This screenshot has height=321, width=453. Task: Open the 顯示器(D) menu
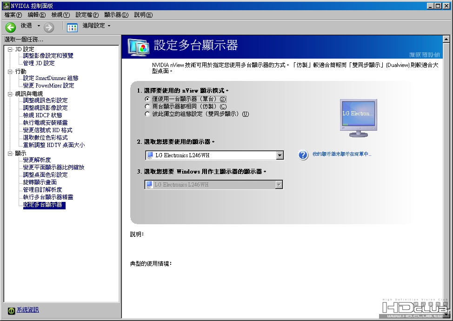click(116, 15)
